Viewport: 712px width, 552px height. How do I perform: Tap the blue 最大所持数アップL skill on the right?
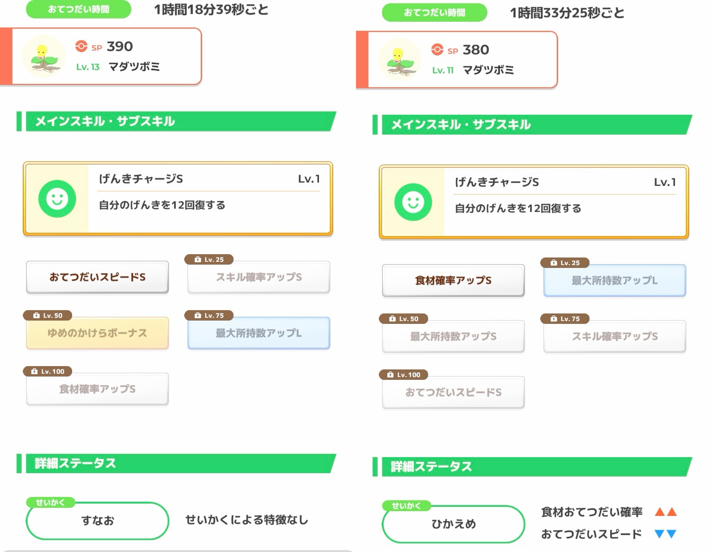coord(615,281)
